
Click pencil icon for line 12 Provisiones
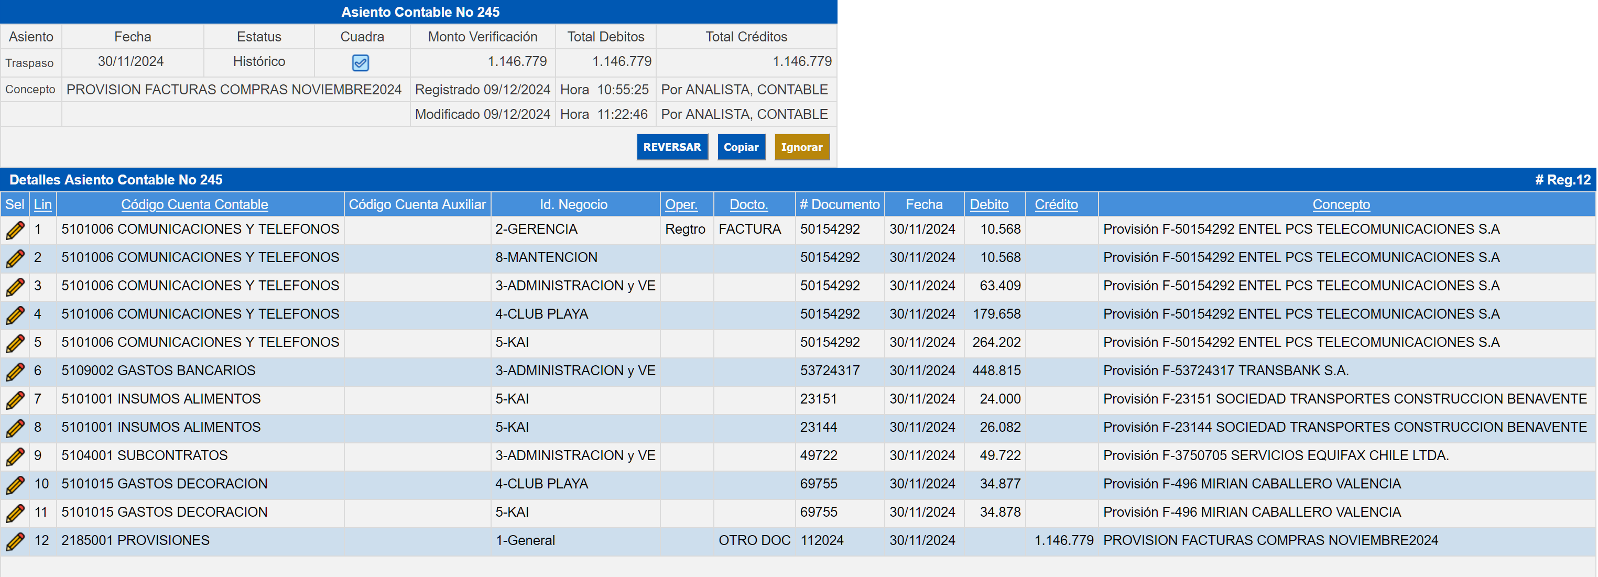tap(15, 541)
